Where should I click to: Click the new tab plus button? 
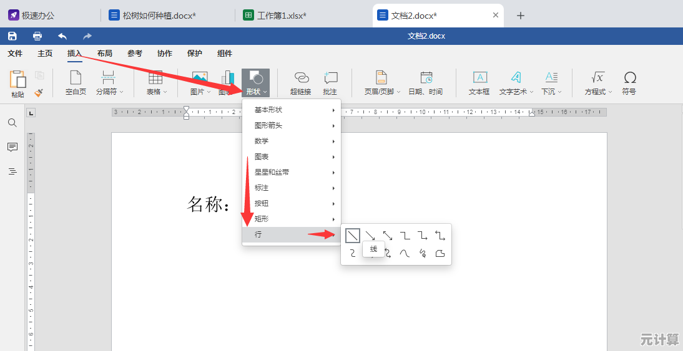coord(521,16)
